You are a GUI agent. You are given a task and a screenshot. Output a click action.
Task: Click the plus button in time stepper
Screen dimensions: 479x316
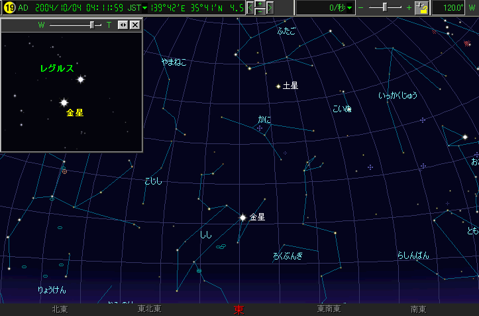(x=260, y=4)
